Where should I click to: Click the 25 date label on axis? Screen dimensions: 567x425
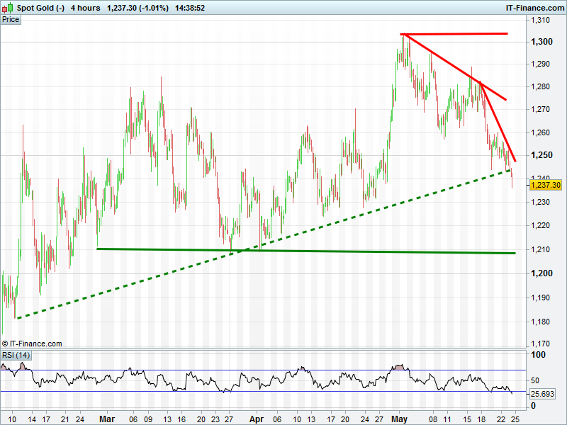[515, 419]
